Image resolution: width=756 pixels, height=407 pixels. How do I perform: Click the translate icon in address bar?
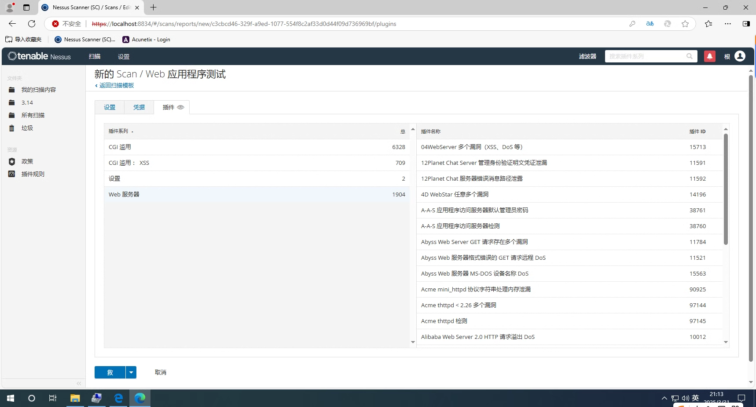click(x=650, y=24)
